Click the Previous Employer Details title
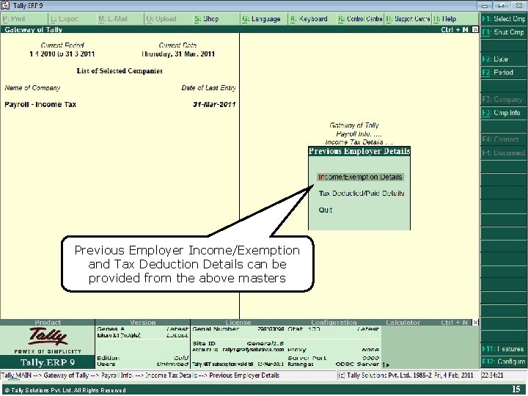 359,151
